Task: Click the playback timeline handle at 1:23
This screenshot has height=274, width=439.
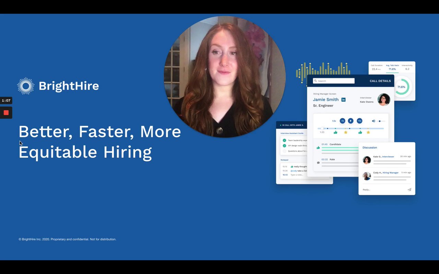Action: [322, 128]
